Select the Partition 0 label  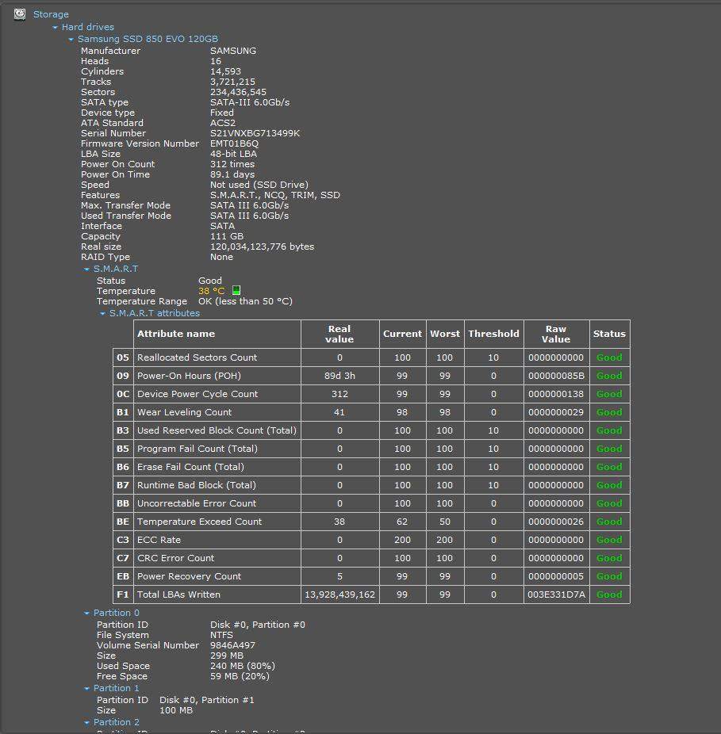(117, 614)
